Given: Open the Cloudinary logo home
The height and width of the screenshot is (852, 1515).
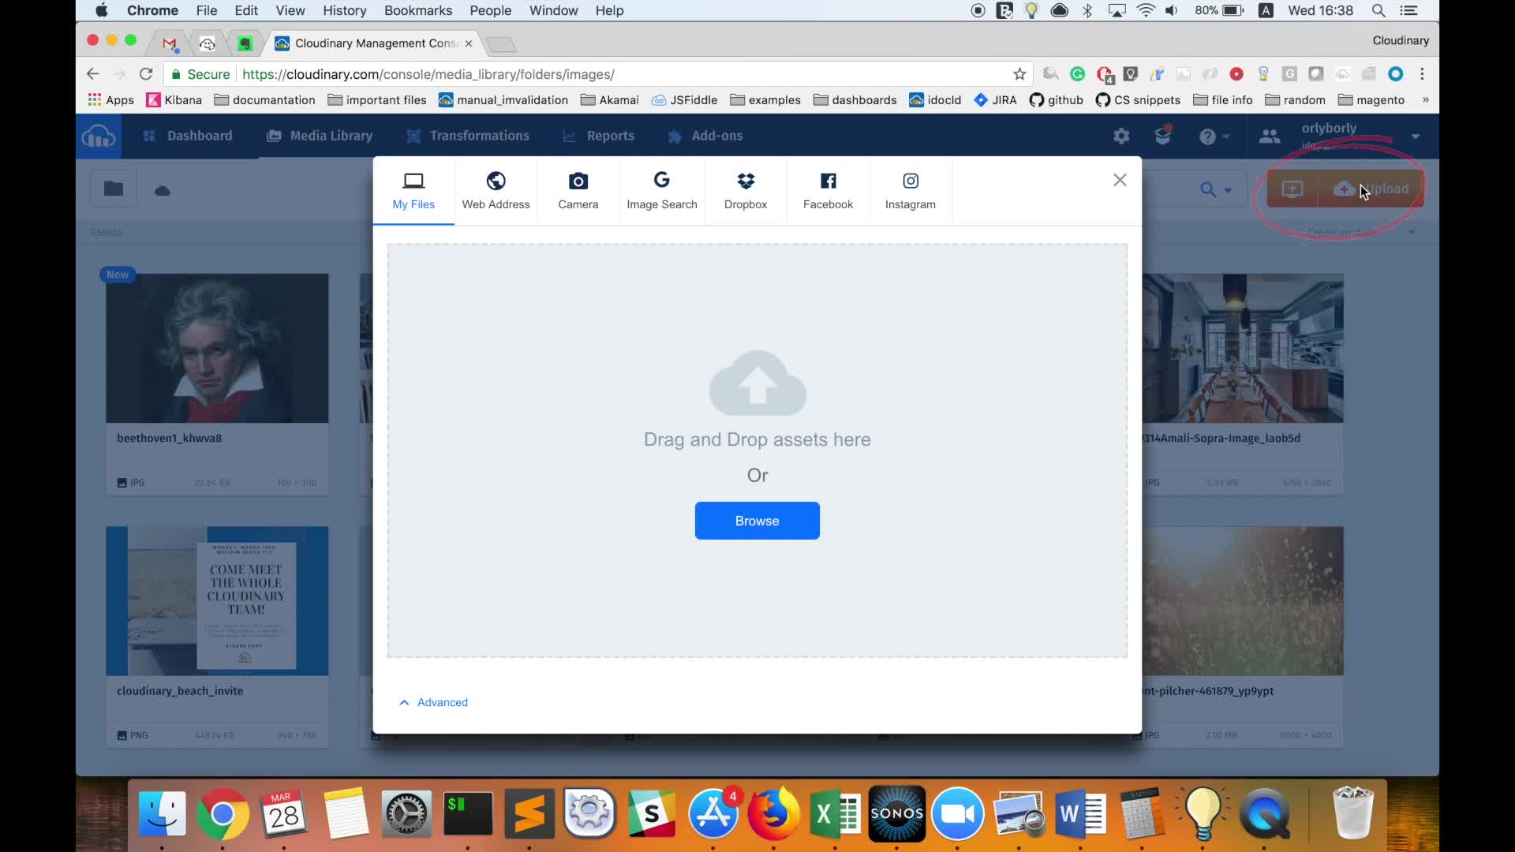Looking at the screenshot, I should click(99, 136).
